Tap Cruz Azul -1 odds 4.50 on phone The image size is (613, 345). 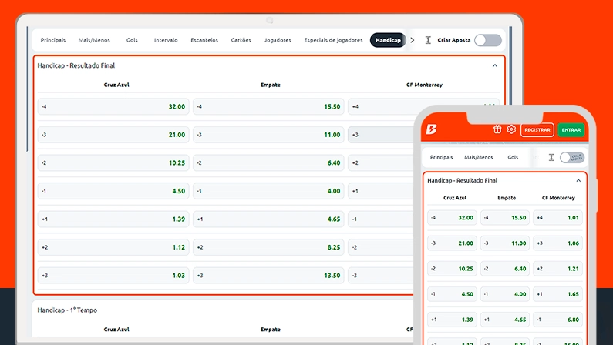pyautogui.click(x=452, y=294)
